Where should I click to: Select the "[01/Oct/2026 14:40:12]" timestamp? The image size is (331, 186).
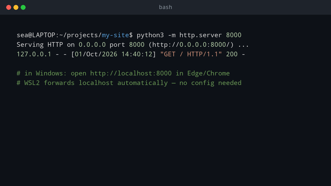(x=114, y=54)
